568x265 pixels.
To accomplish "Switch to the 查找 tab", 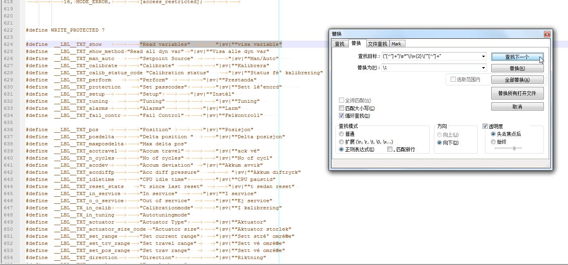I will pyautogui.click(x=339, y=44).
